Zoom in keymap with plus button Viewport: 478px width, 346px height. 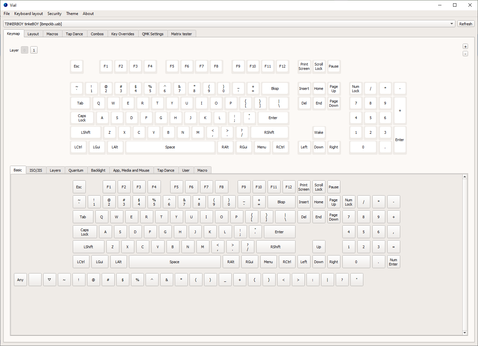coord(465,47)
